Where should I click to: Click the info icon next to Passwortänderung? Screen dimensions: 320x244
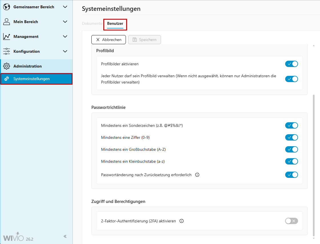pos(197,175)
